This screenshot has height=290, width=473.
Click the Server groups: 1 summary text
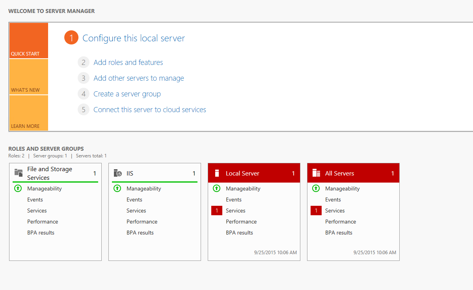click(49, 156)
